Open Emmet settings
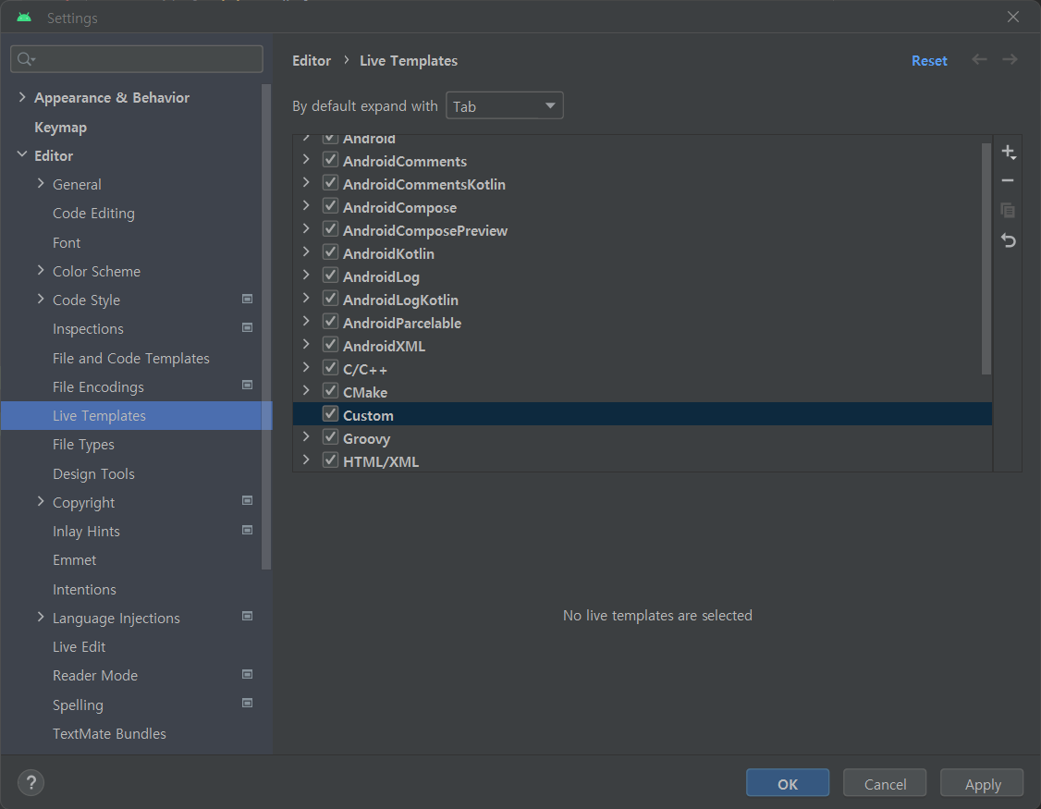1041x809 pixels. coord(74,560)
